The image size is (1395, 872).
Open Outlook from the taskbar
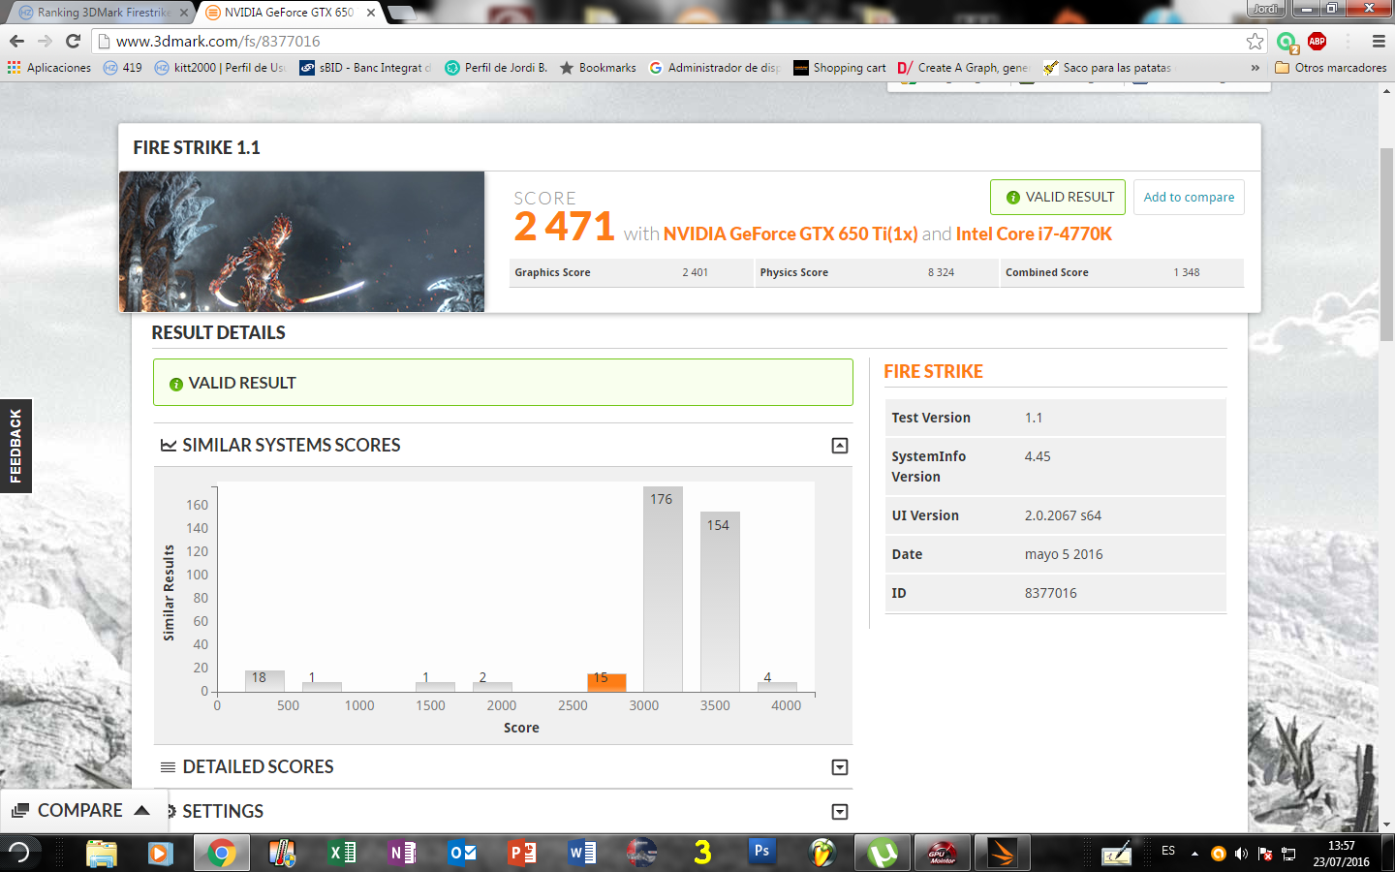click(x=462, y=853)
